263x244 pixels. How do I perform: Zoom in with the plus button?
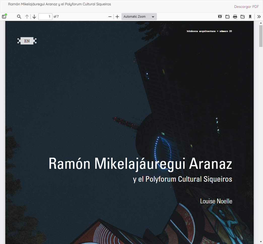point(117,17)
